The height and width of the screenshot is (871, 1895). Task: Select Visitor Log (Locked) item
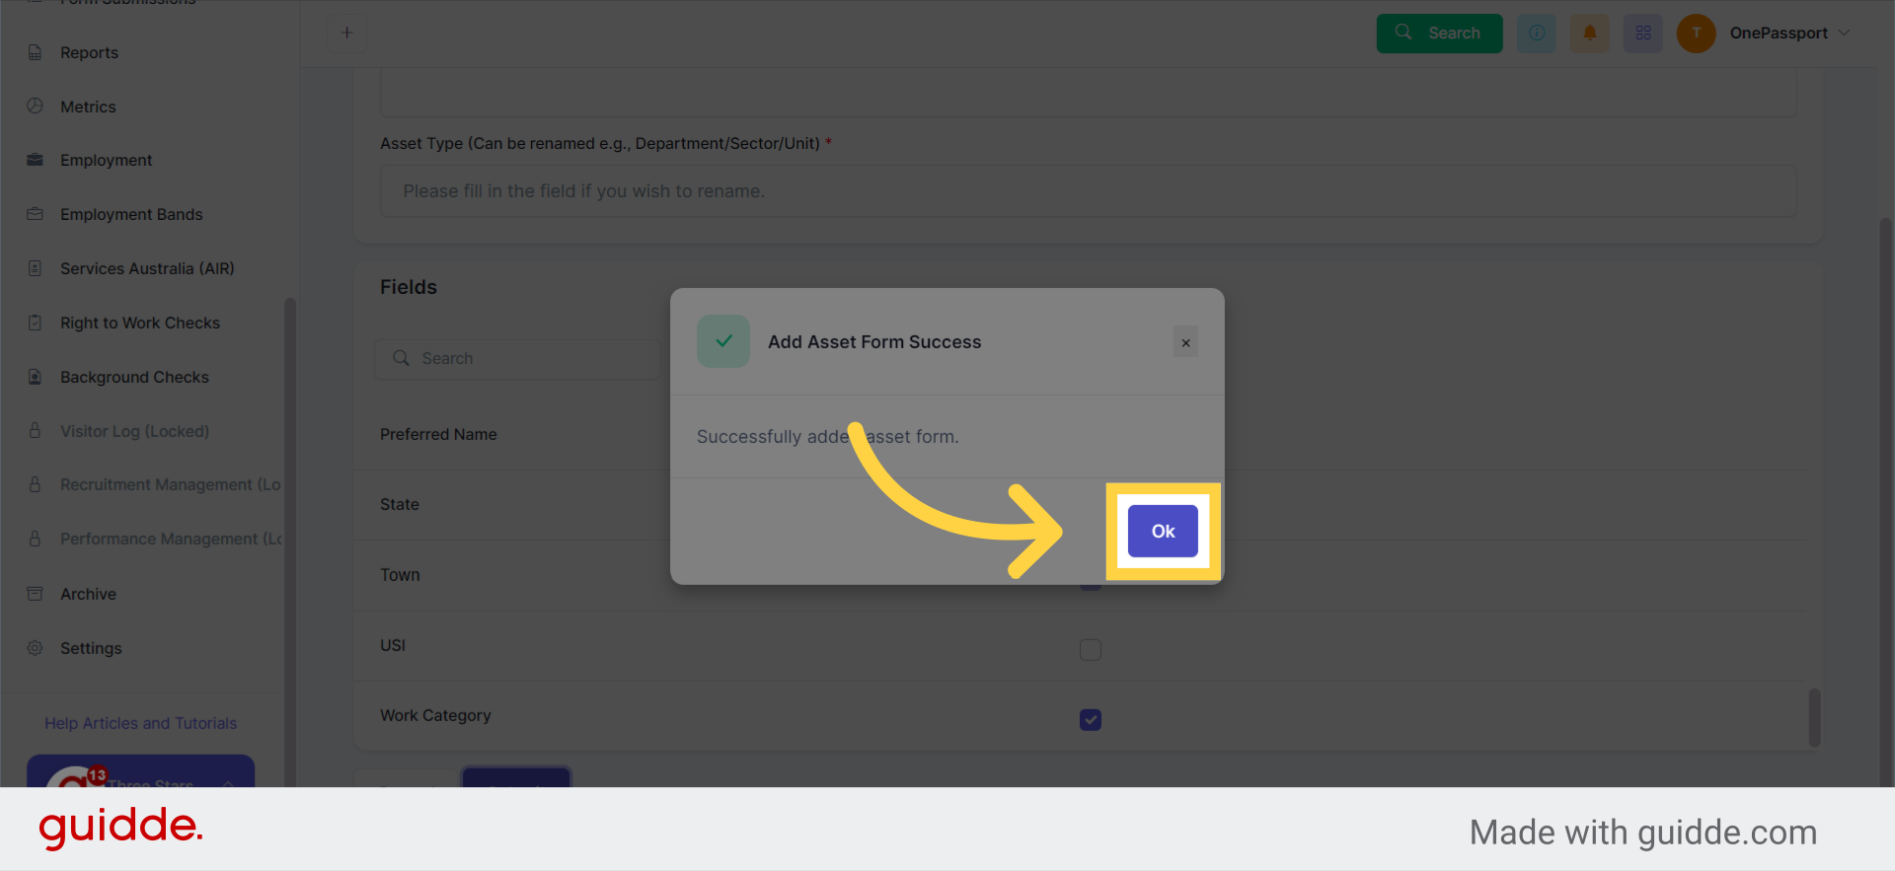(134, 431)
